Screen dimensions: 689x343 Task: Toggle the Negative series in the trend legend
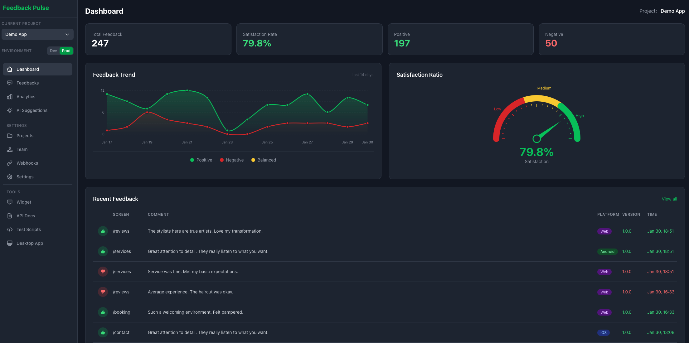pyautogui.click(x=231, y=160)
